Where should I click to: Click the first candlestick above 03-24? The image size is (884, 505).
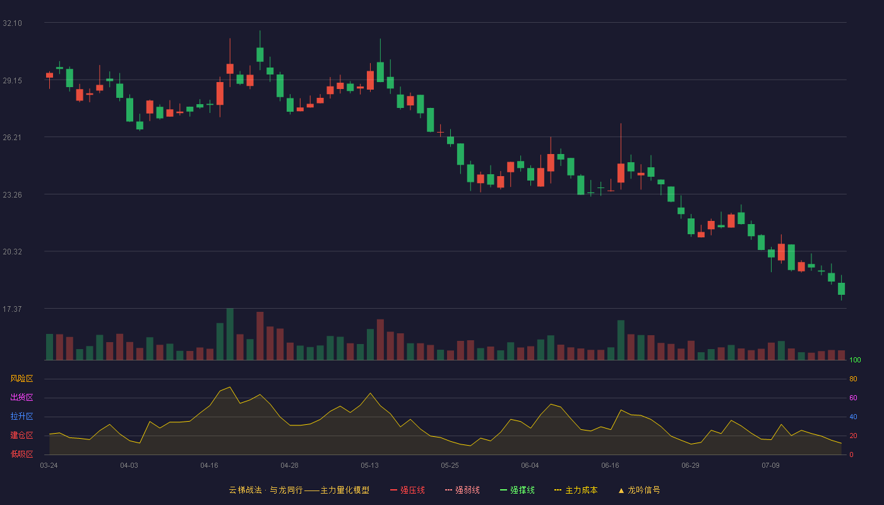click(x=49, y=75)
